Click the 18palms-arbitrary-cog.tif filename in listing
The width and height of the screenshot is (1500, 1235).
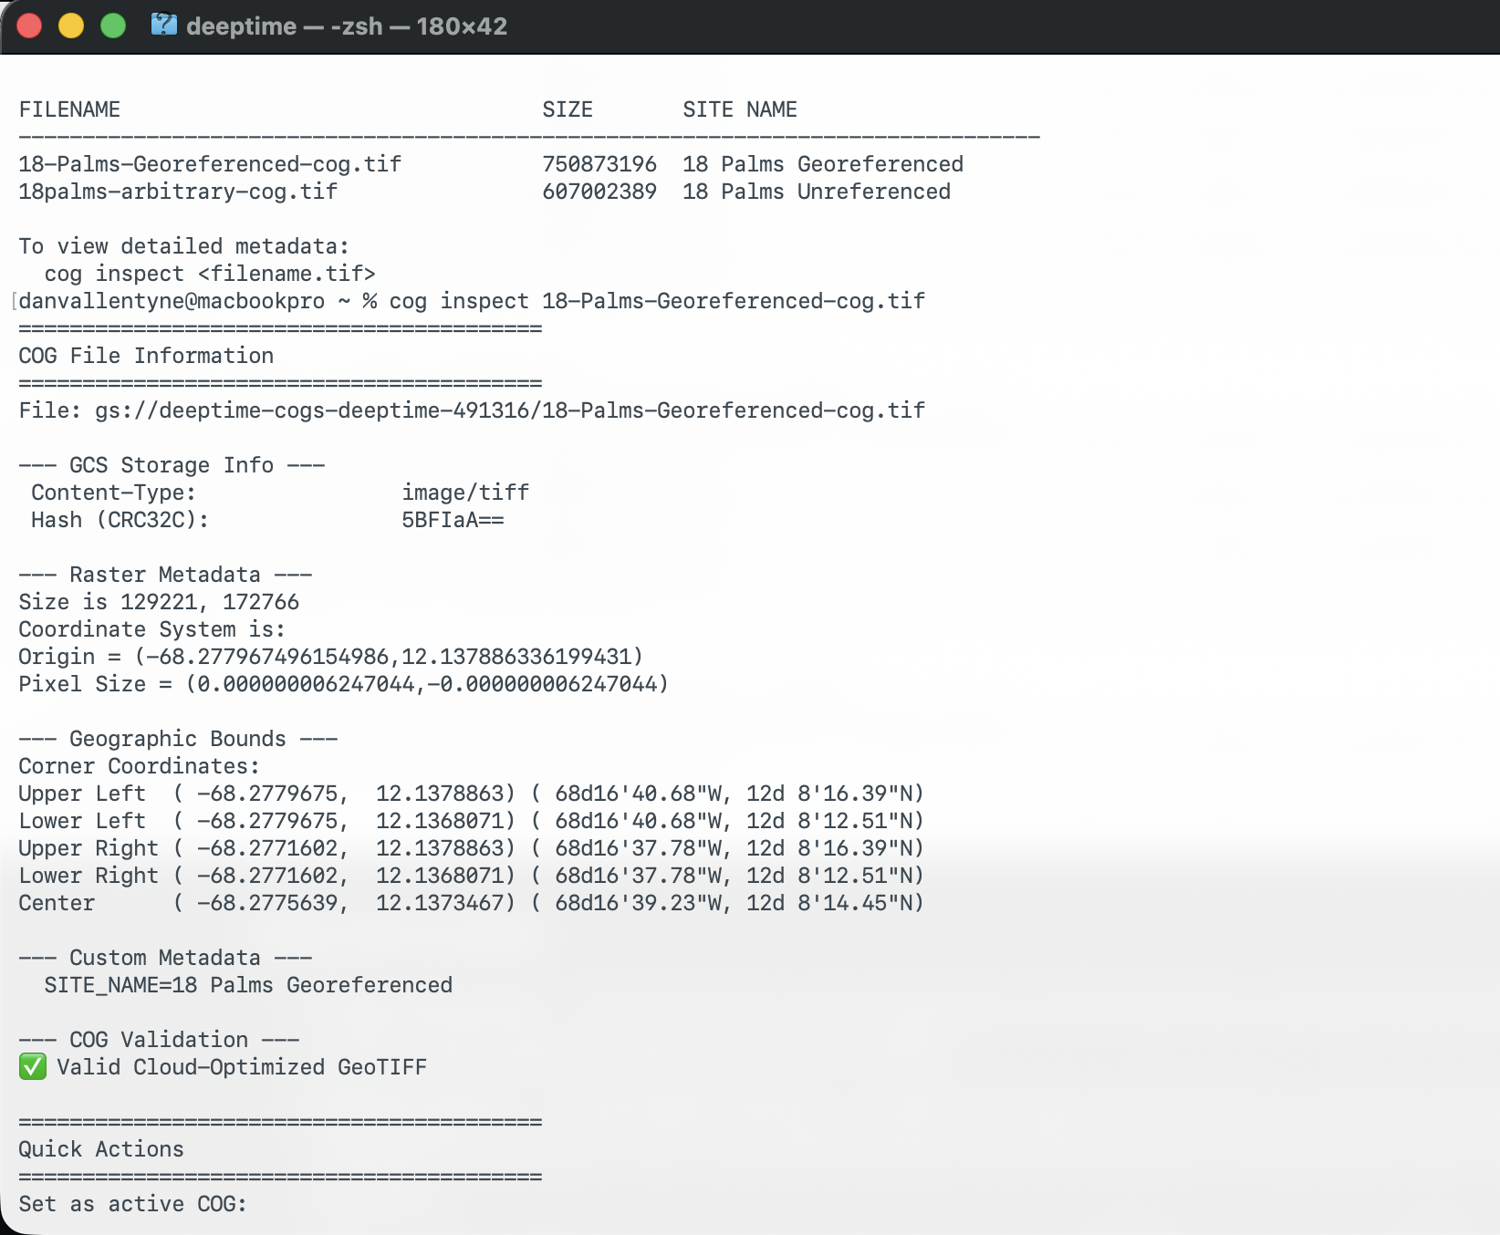coord(178,192)
